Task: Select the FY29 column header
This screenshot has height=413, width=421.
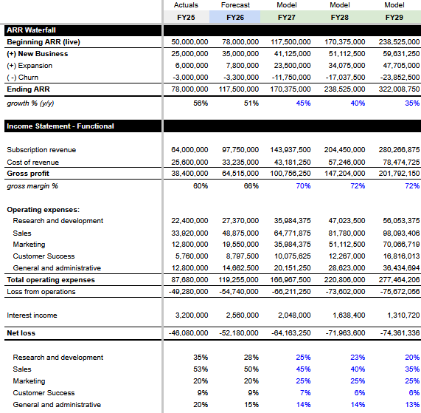Action: point(394,17)
